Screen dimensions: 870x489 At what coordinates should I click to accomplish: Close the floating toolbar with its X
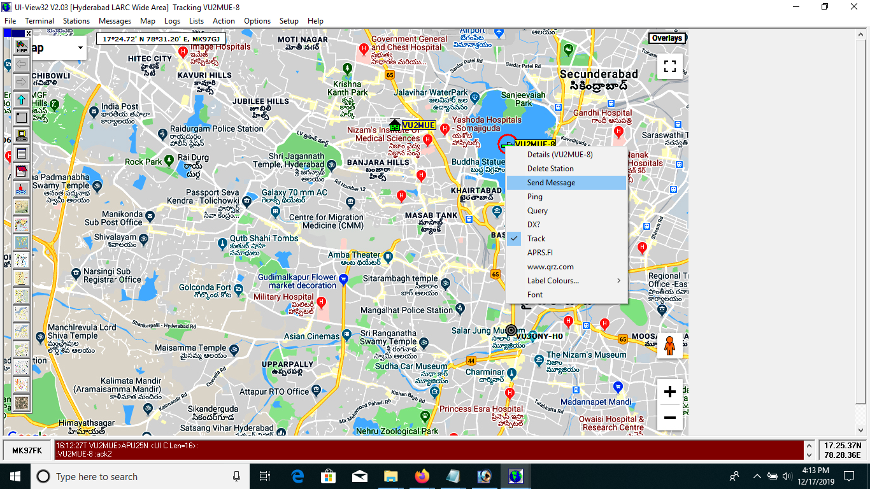click(x=28, y=33)
